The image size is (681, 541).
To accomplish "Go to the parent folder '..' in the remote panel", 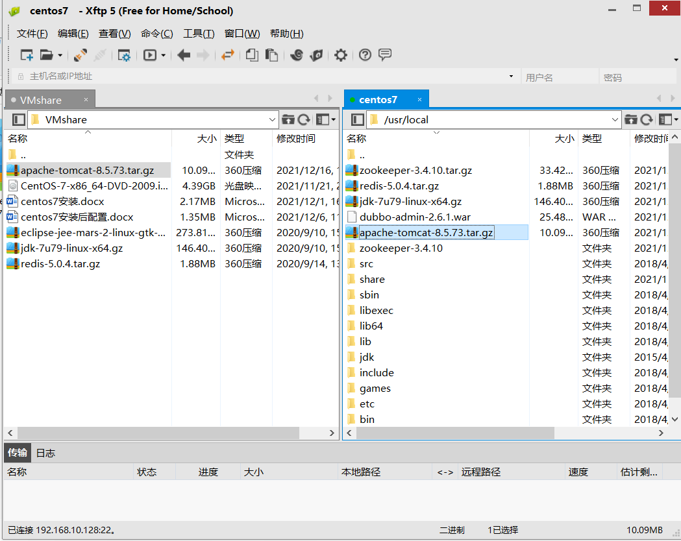I will [x=436, y=155].
